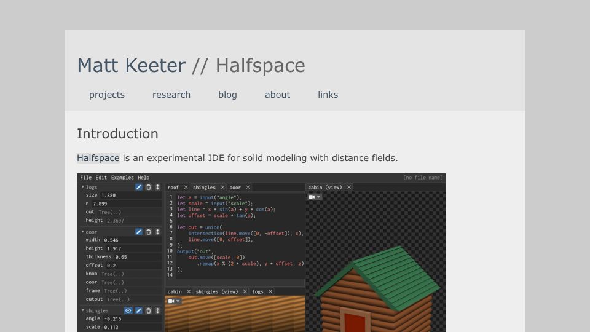Open the File menu

(86, 178)
